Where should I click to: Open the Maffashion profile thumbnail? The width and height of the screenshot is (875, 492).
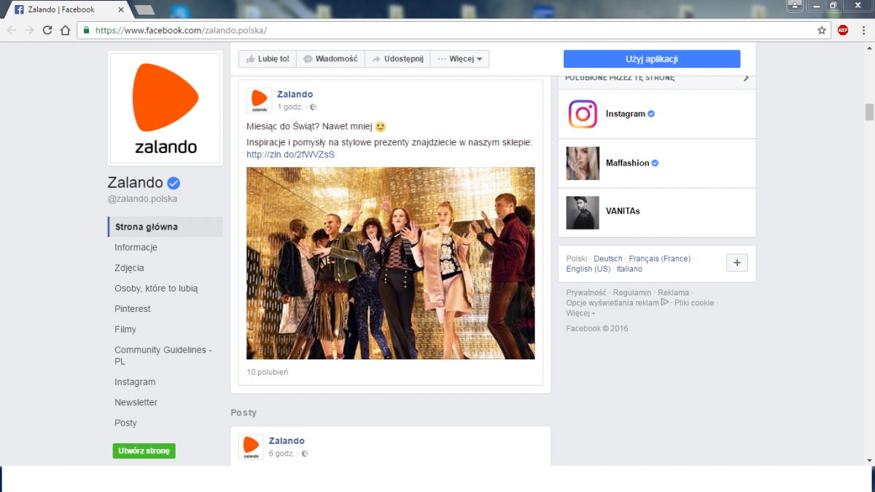click(x=583, y=163)
